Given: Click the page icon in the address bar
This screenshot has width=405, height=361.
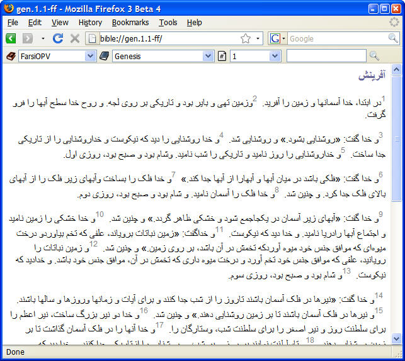Looking at the screenshot, I should [92, 39].
